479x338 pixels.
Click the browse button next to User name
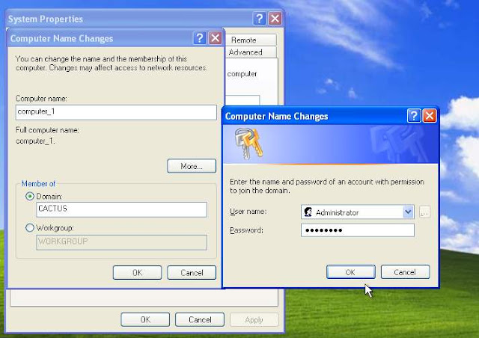(424, 212)
